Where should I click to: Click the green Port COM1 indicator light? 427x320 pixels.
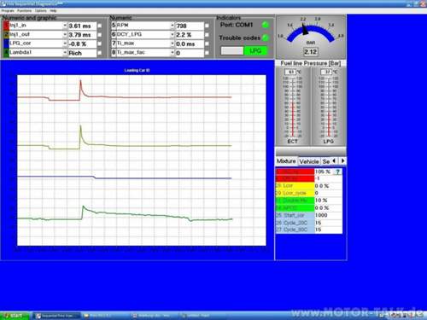[266, 25]
